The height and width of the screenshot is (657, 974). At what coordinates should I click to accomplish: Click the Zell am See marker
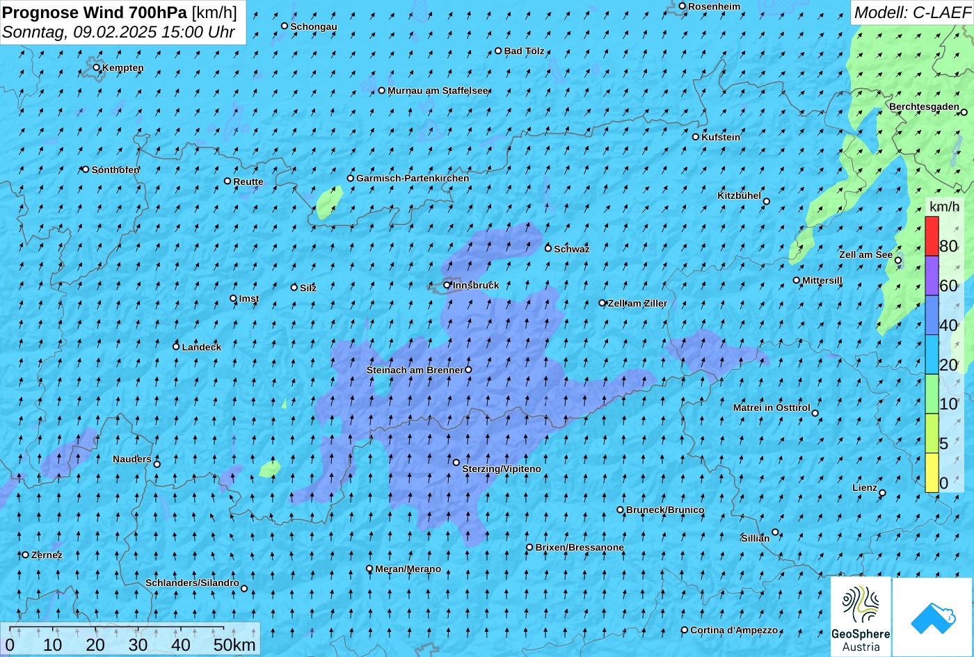[898, 261]
